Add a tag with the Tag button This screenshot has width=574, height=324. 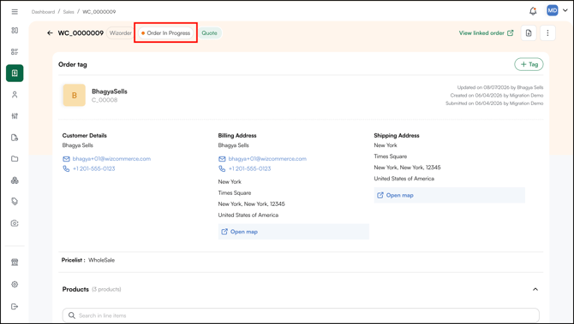tap(529, 64)
